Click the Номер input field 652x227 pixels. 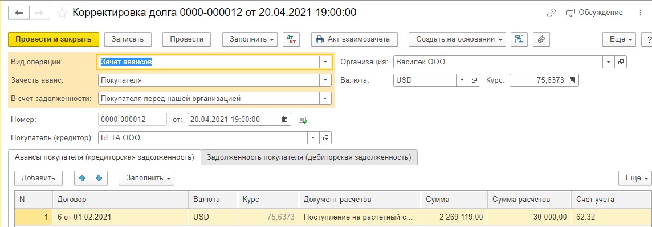coord(132,119)
